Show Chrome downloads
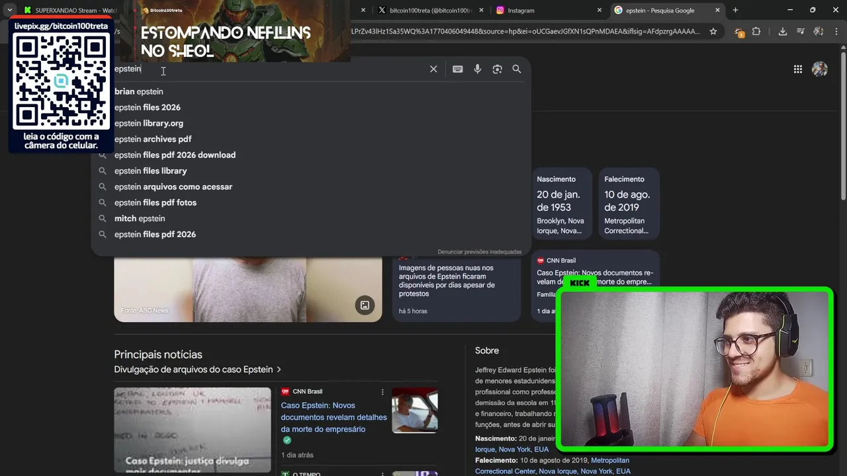 point(782,31)
